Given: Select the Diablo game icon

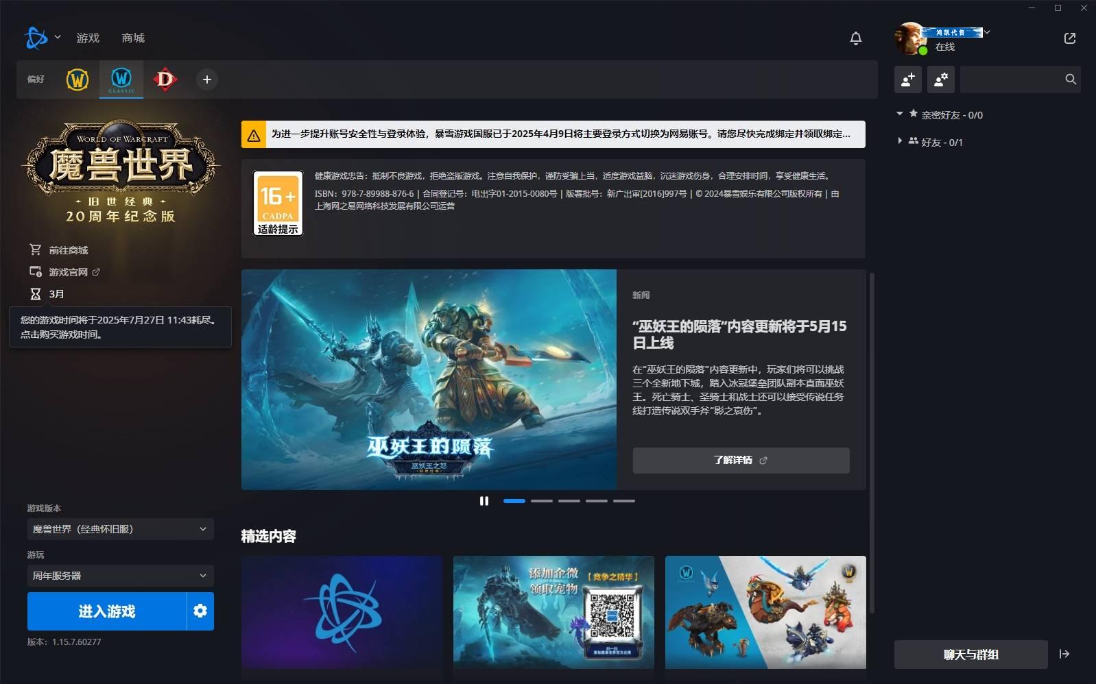Looking at the screenshot, I should 165,80.
